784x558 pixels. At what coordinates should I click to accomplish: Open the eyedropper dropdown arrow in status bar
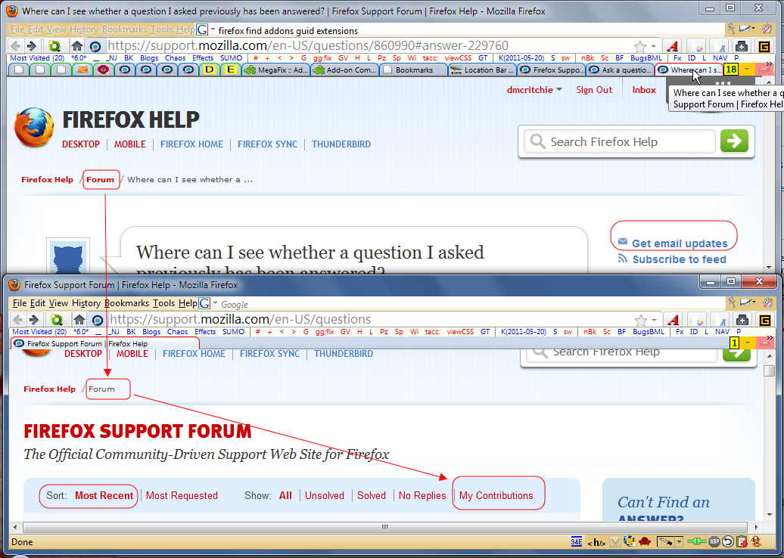[x=679, y=541]
